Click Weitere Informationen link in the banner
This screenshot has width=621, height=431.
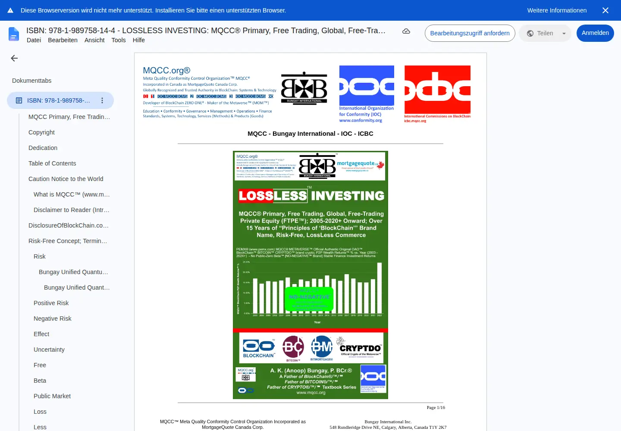point(557,10)
